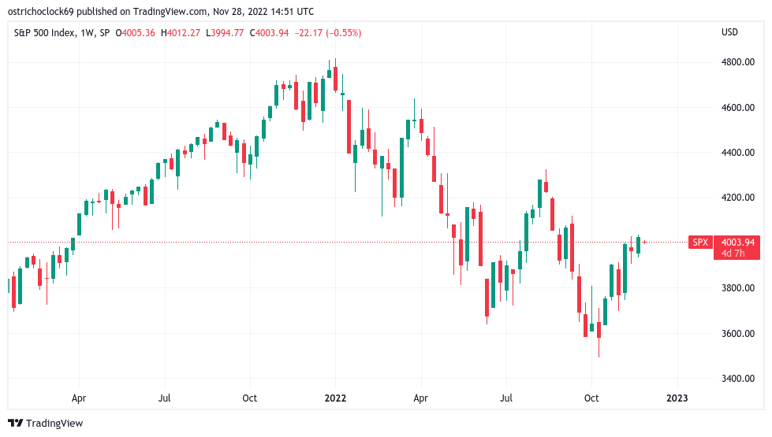Click the second Oct time axis label
This screenshot has width=772, height=437.
click(x=591, y=398)
